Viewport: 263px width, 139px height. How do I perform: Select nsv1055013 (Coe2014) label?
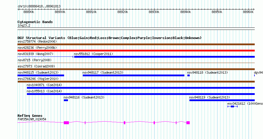(44, 91)
